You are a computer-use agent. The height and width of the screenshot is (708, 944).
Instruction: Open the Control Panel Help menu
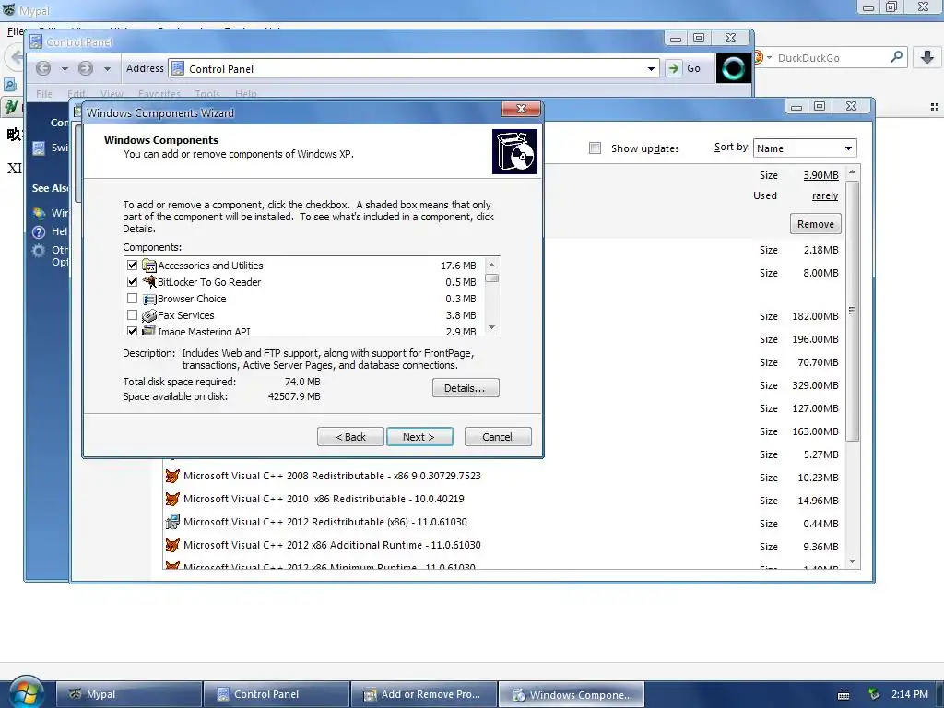click(x=245, y=94)
